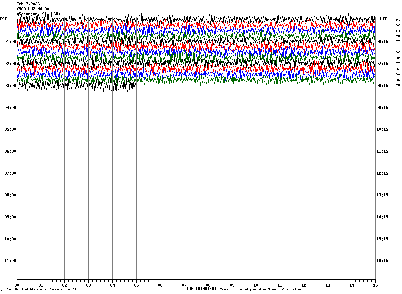Click minute '13' on the time axis

328,285
